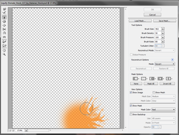Click the Brush Rate value field
Viewport: 179px width, 135px height.
coord(158,42)
